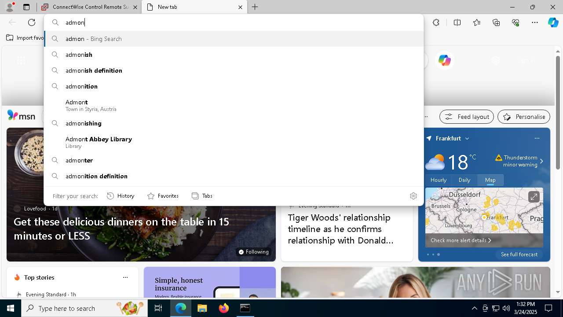Click the Feed layout button

tap(467, 117)
